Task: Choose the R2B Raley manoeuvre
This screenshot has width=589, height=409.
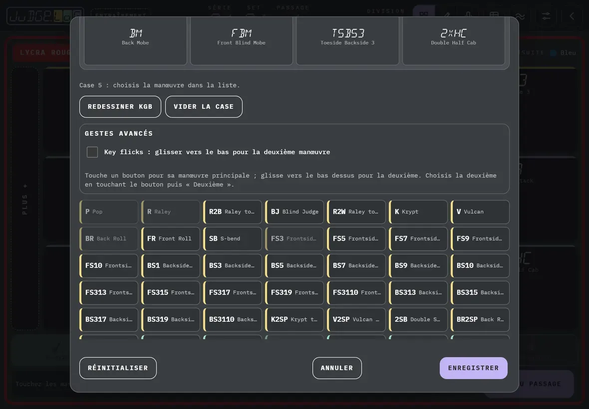Action: pyautogui.click(x=233, y=211)
